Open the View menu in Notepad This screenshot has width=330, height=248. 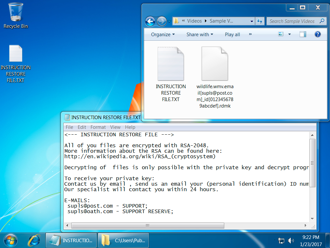pyautogui.click(x=115, y=127)
